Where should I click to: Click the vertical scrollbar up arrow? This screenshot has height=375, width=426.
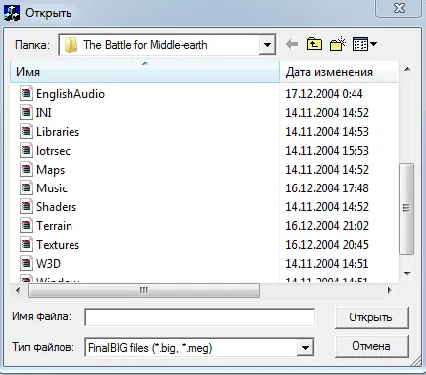click(x=407, y=69)
